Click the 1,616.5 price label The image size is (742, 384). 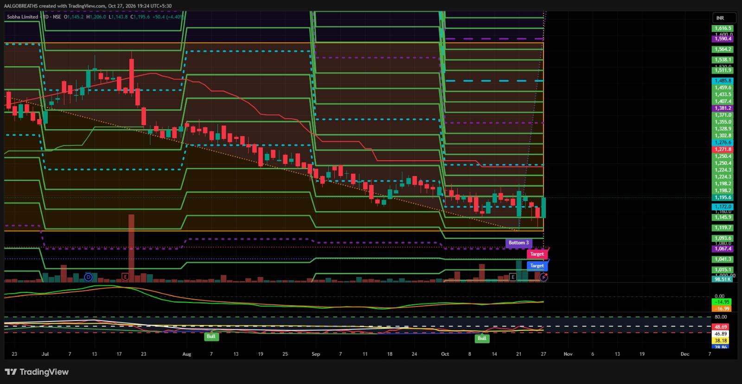pyautogui.click(x=723, y=28)
